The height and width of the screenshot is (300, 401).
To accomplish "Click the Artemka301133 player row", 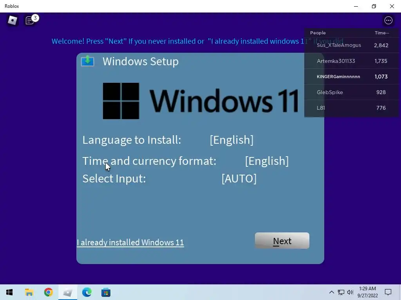I will pos(352,61).
